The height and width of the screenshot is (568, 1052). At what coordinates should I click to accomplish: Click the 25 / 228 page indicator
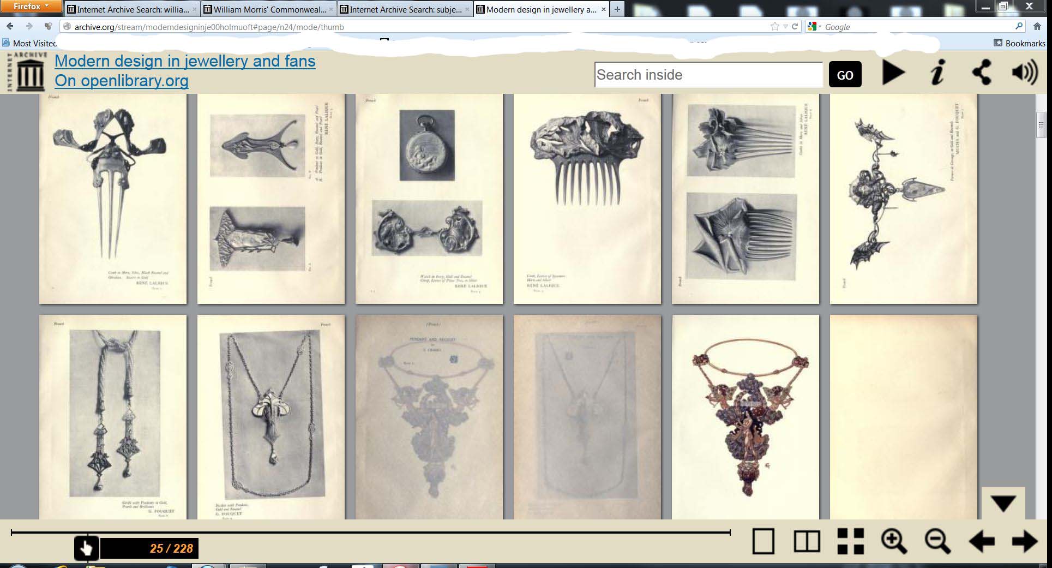coord(149,548)
